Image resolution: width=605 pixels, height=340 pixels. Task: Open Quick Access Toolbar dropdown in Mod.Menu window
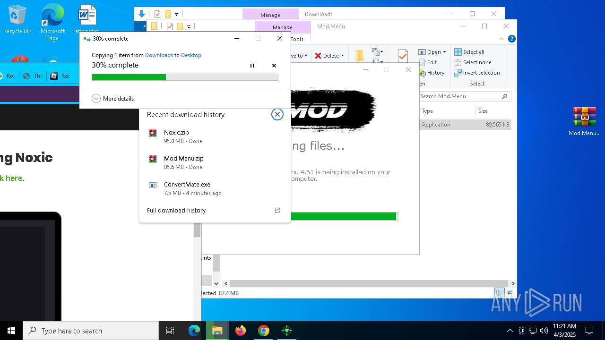pos(189,27)
